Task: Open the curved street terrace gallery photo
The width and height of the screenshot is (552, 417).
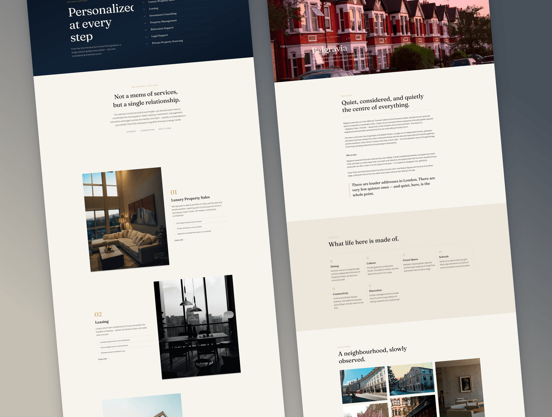Action: pos(364,385)
